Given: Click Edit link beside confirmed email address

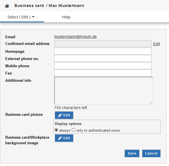Looking at the screenshot, I should 156,44.
